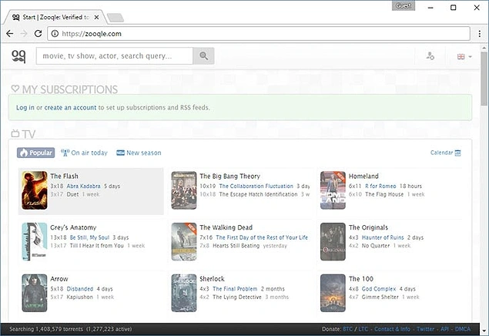Open The Flash poster thumbnail
The height and width of the screenshot is (336, 489).
(35, 190)
